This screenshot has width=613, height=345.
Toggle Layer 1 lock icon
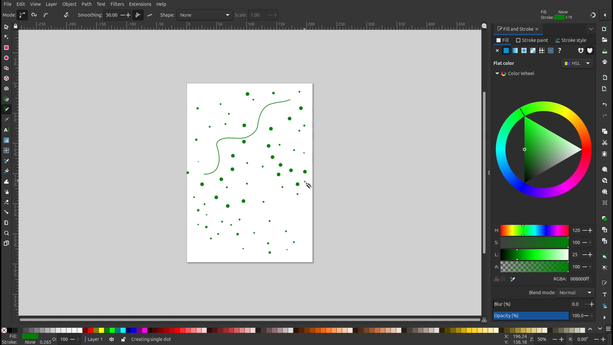123,339
